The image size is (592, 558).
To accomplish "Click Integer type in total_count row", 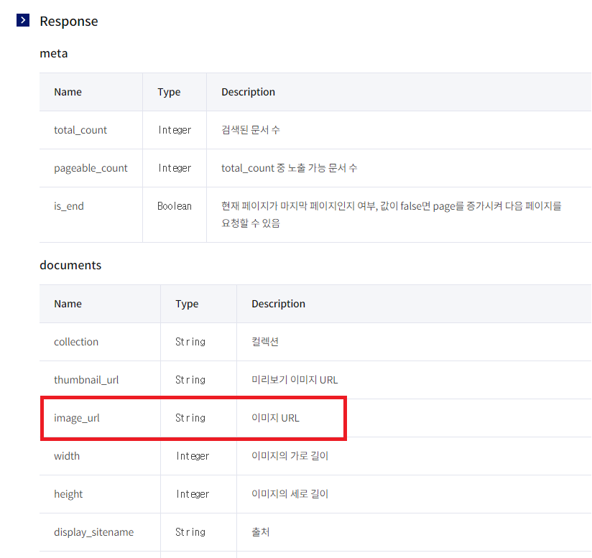I will [175, 130].
